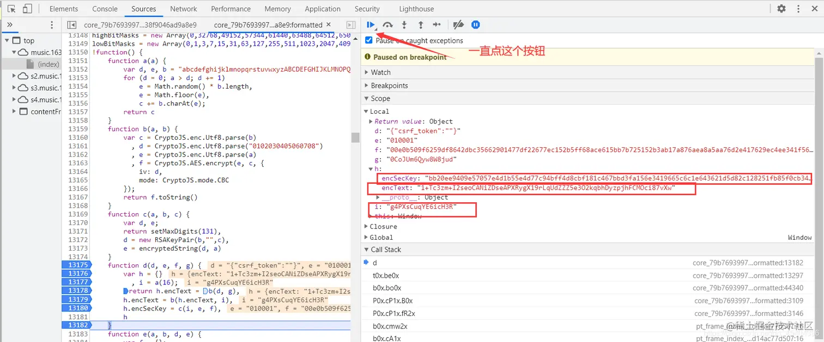Toggle Pause on caught exceptions checkbox
Screen dimensions: 824x342
(369, 40)
